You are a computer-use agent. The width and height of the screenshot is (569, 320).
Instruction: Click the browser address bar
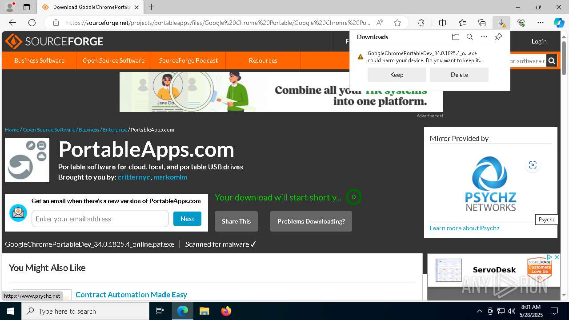click(x=218, y=23)
